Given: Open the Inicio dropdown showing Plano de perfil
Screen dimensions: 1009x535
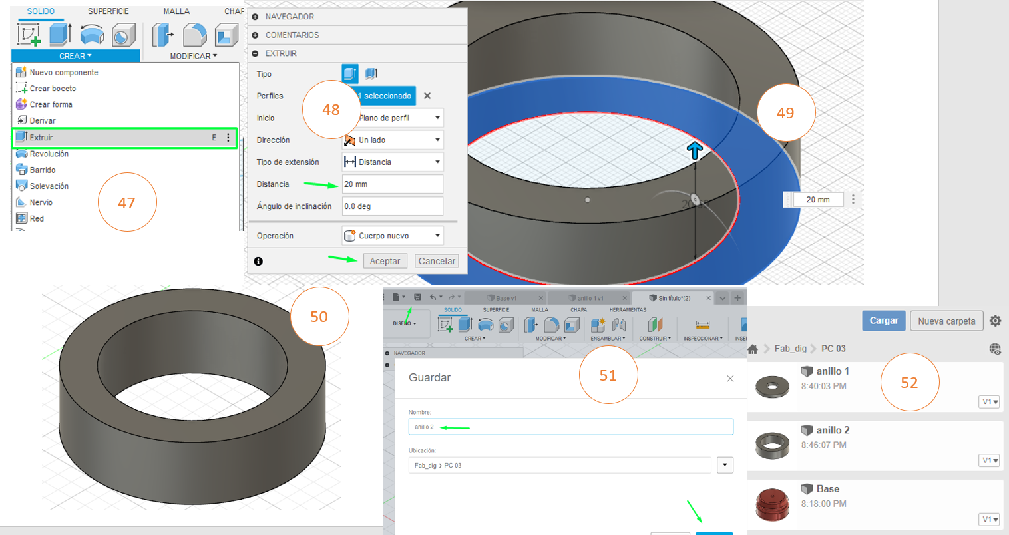Looking at the screenshot, I should pyautogui.click(x=393, y=118).
